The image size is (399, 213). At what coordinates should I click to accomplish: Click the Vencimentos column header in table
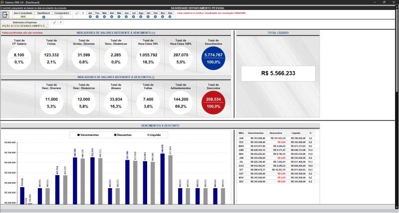pyautogui.click(x=256, y=133)
